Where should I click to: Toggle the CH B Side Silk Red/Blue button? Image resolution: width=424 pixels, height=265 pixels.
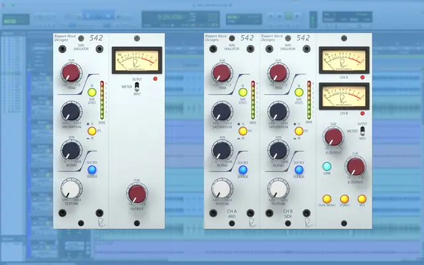tap(299, 170)
